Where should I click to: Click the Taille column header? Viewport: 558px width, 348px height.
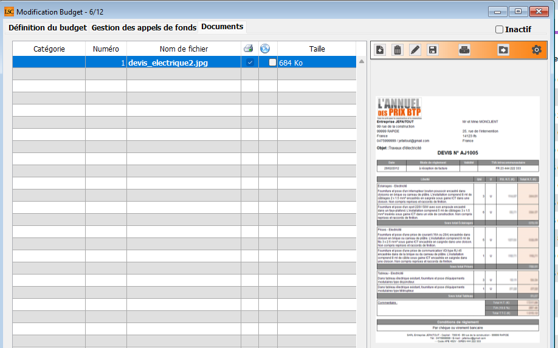click(317, 49)
